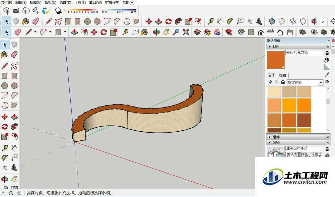335x197 pixels.
Task: Open the dropdown arrow beside the pencil tool
Action: click(35, 32)
